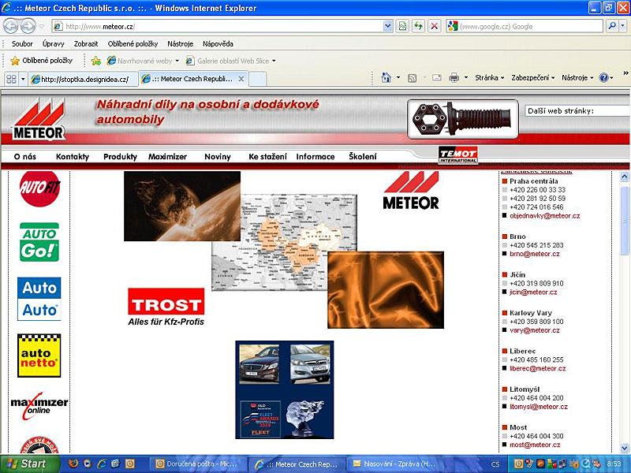631x473 pixels.
Task: Click the Print icon
Action: [454, 77]
